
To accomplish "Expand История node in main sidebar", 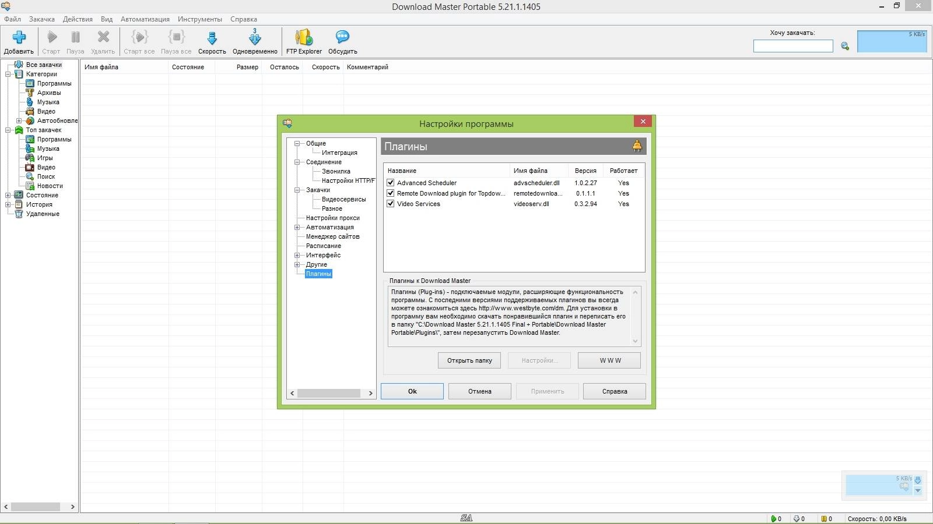I will point(8,204).
